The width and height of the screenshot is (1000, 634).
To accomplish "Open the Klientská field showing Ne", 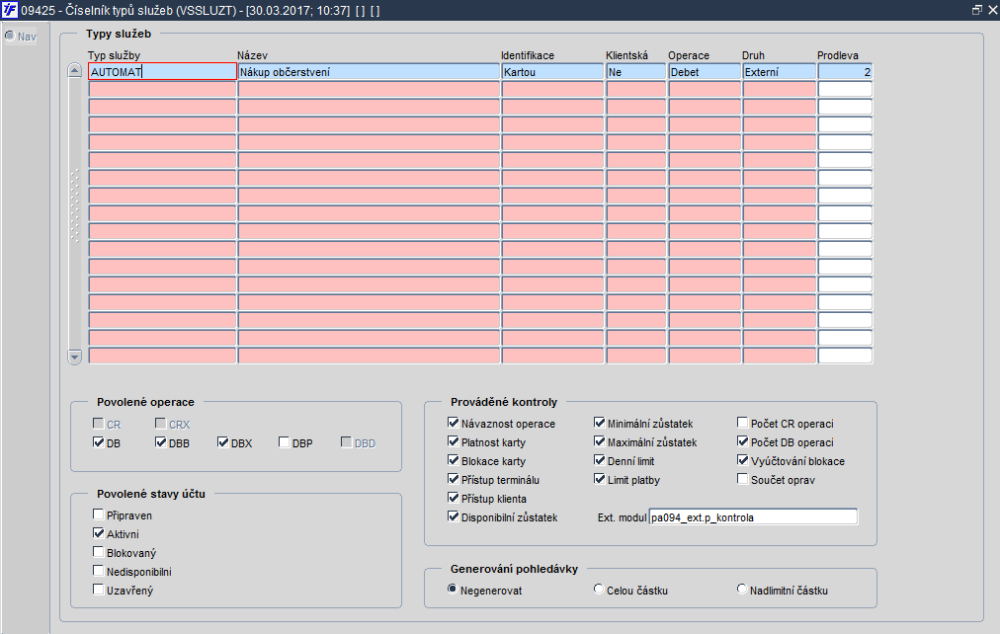I will (635, 71).
